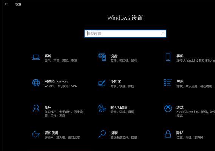215x151 pixels.
Task: Open the 隐私 settings label
Action: (180, 133)
